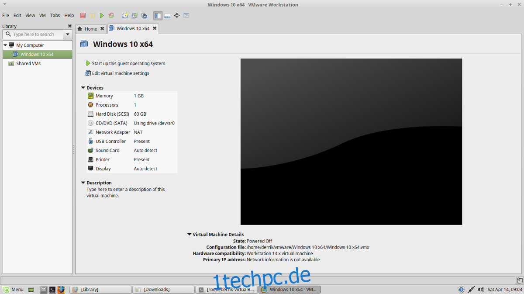Click the yellow Suspend toolbar icon

(x=93, y=15)
